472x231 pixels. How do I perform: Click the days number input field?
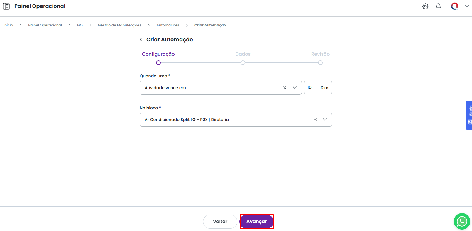tap(312, 88)
